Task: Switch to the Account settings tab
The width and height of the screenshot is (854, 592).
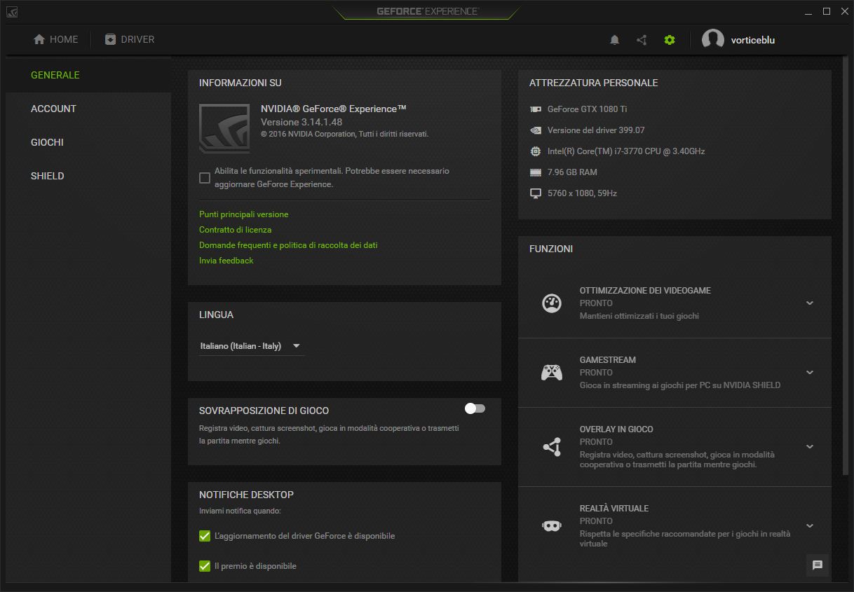Action: pos(53,109)
